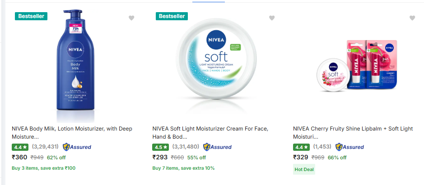Click Buy 3 items, save extra ₹100 offer
Viewport: 424px width, 185px height.
pyautogui.click(x=44, y=168)
